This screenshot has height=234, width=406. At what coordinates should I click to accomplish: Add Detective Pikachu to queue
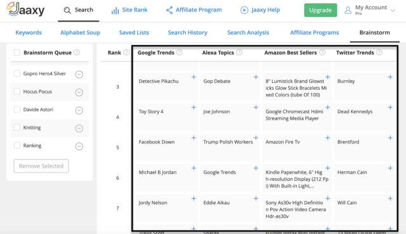click(193, 77)
